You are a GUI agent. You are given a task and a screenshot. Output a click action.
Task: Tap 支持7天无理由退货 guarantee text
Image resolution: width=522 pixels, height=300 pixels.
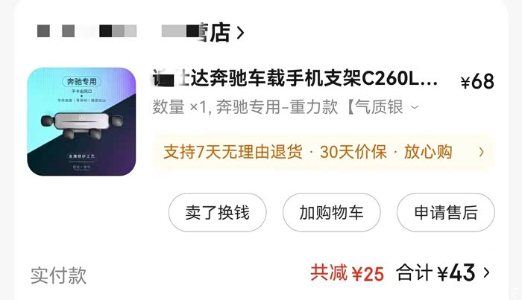click(x=233, y=152)
